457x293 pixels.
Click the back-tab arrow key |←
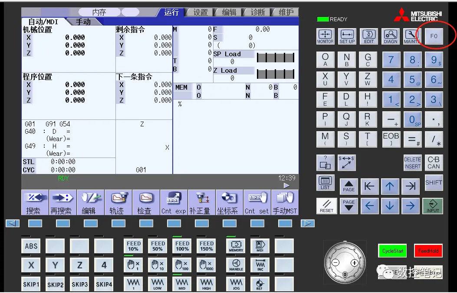point(370,186)
